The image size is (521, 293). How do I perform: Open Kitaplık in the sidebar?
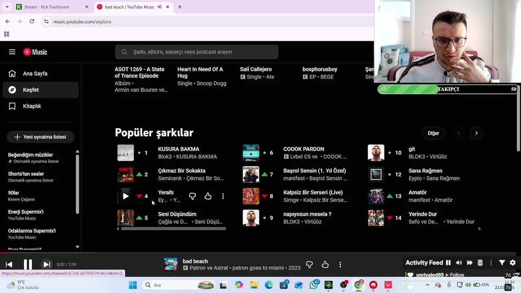(41, 106)
